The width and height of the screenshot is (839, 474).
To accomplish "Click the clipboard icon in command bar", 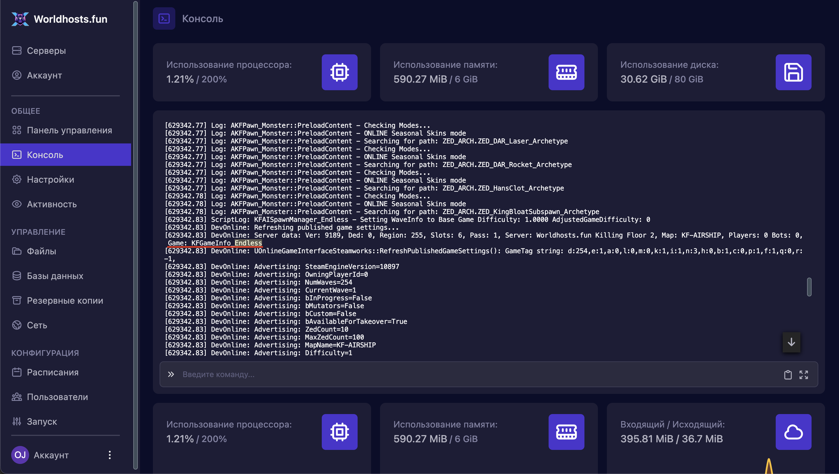I will pos(787,375).
